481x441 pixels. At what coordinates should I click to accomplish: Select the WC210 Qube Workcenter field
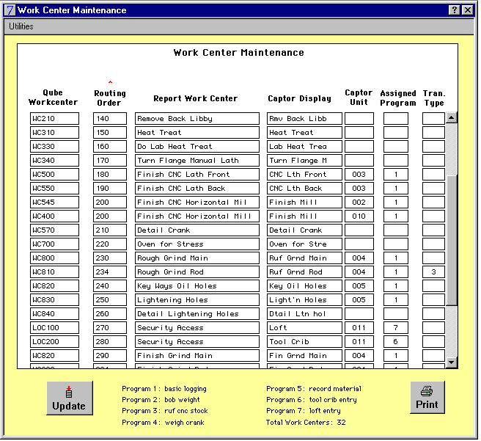[x=54, y=119]
